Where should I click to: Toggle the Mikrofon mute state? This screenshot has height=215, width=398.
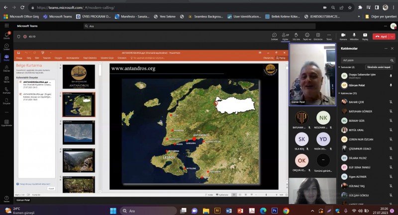coord(354,36)
